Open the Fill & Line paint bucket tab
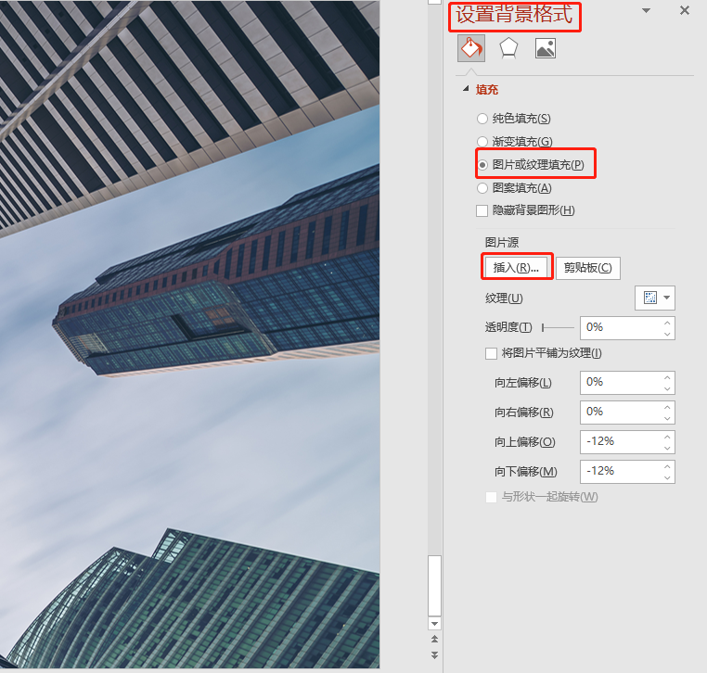 (x=471, y=48)
